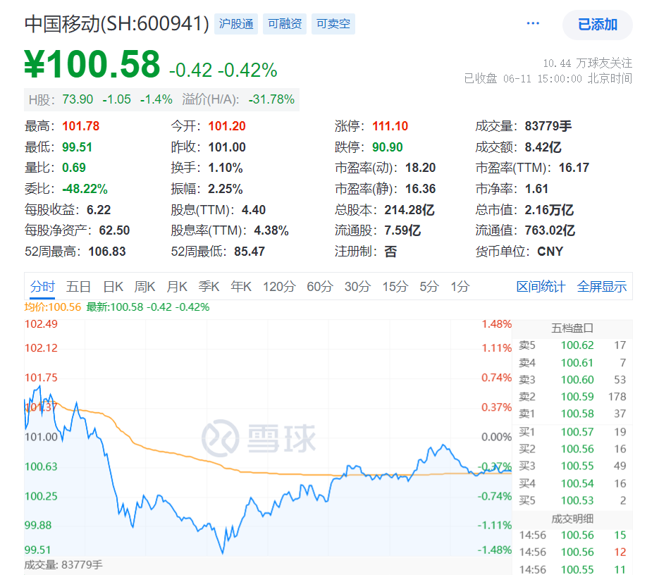Switch to 周K candlestick view

pos(144,287)
